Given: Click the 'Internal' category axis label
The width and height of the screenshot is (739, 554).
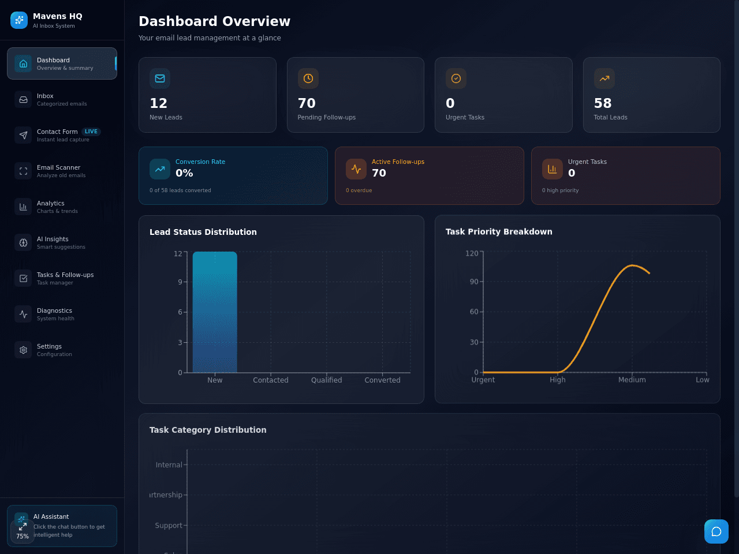Looking at the screenshot, I should click(169, 465).
